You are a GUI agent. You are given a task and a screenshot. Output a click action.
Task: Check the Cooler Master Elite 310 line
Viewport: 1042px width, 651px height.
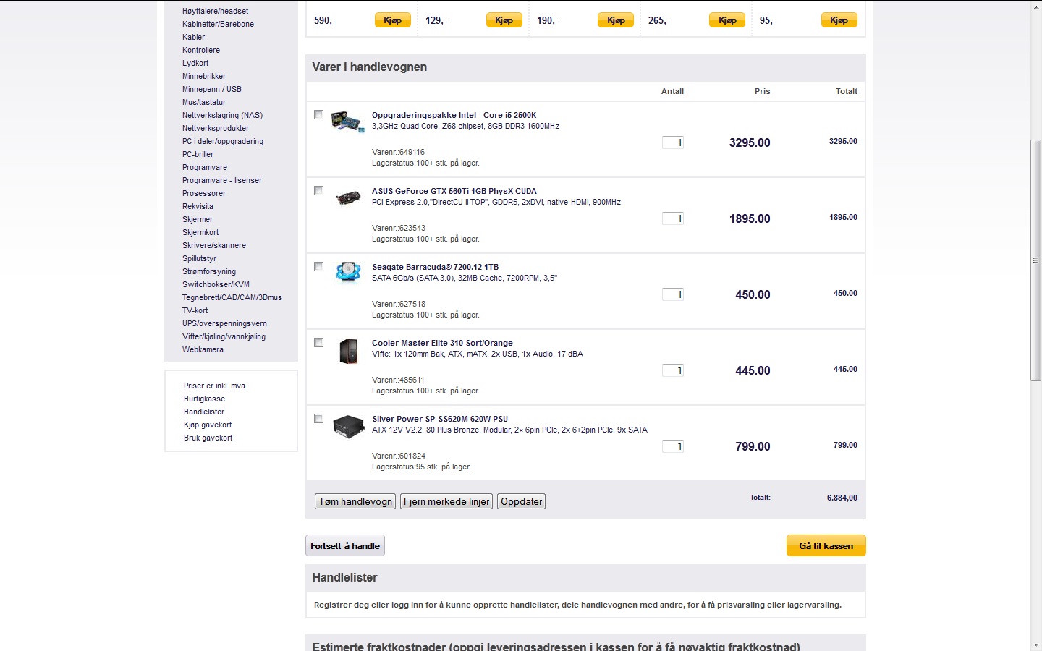tap(318, 343)
